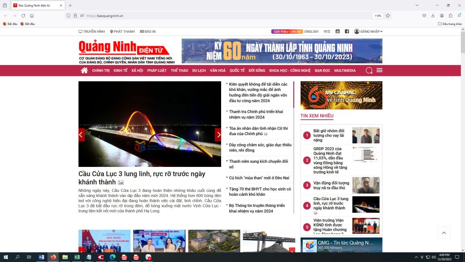Click the MV ca nhạc về tỉnh Quảng Ninh banner

point(341,96)
